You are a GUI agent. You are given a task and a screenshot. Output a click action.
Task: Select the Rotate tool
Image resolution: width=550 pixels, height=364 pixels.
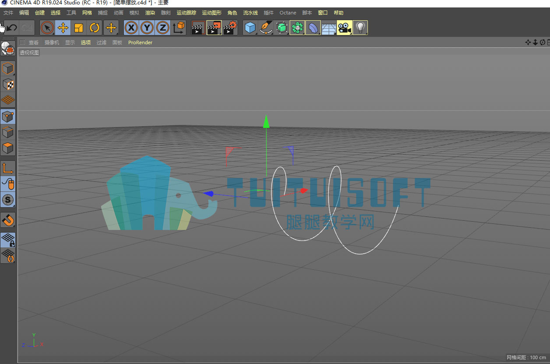95,28
